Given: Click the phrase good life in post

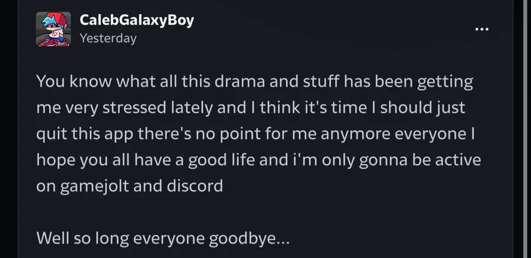Looking at the screenshot, I should click(221, 160).
